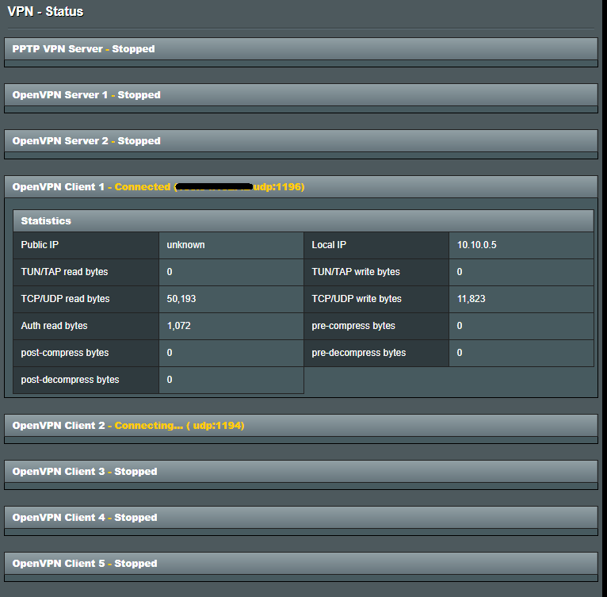Click the TCP/UDP write bytes label

[357, 299]
